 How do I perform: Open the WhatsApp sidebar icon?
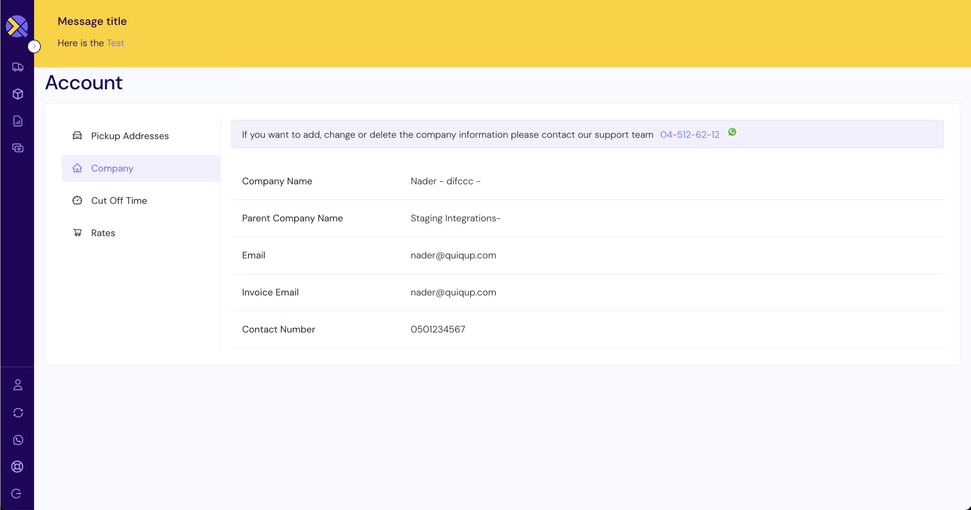pos(18,440)
